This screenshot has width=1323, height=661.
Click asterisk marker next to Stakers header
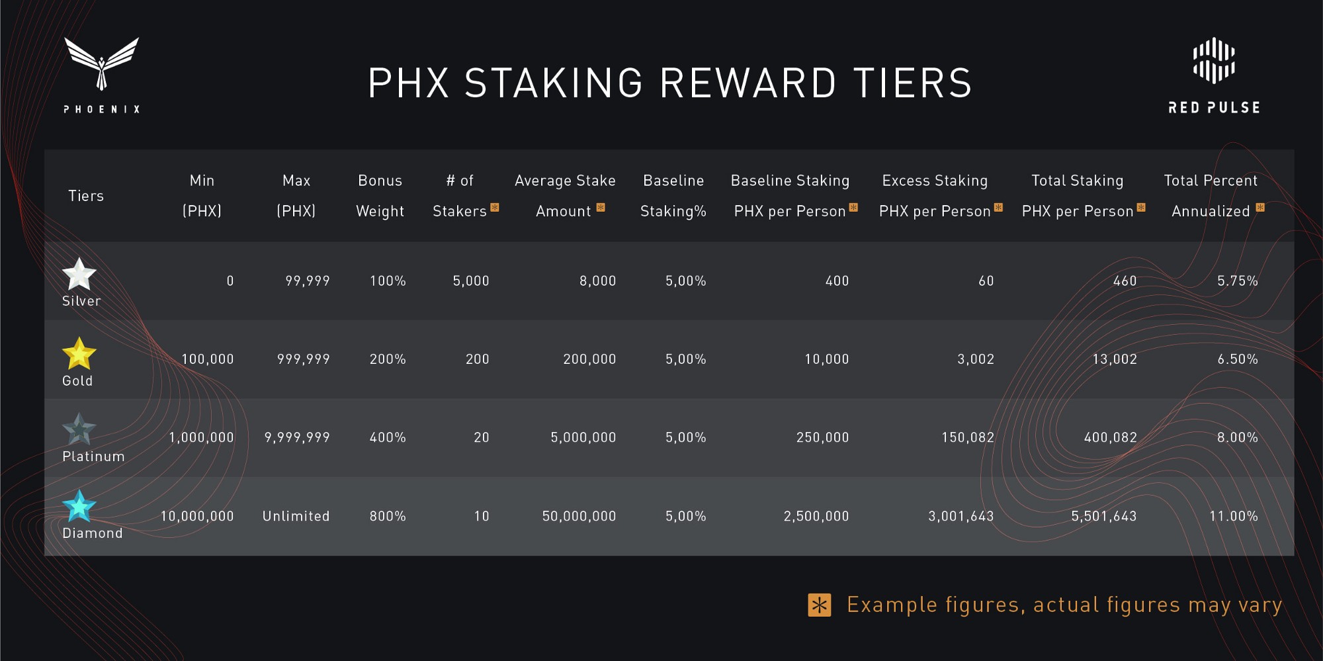point(495,208)
